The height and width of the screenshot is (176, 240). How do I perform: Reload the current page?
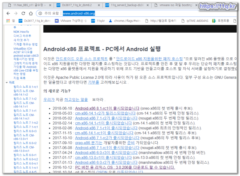23,14
